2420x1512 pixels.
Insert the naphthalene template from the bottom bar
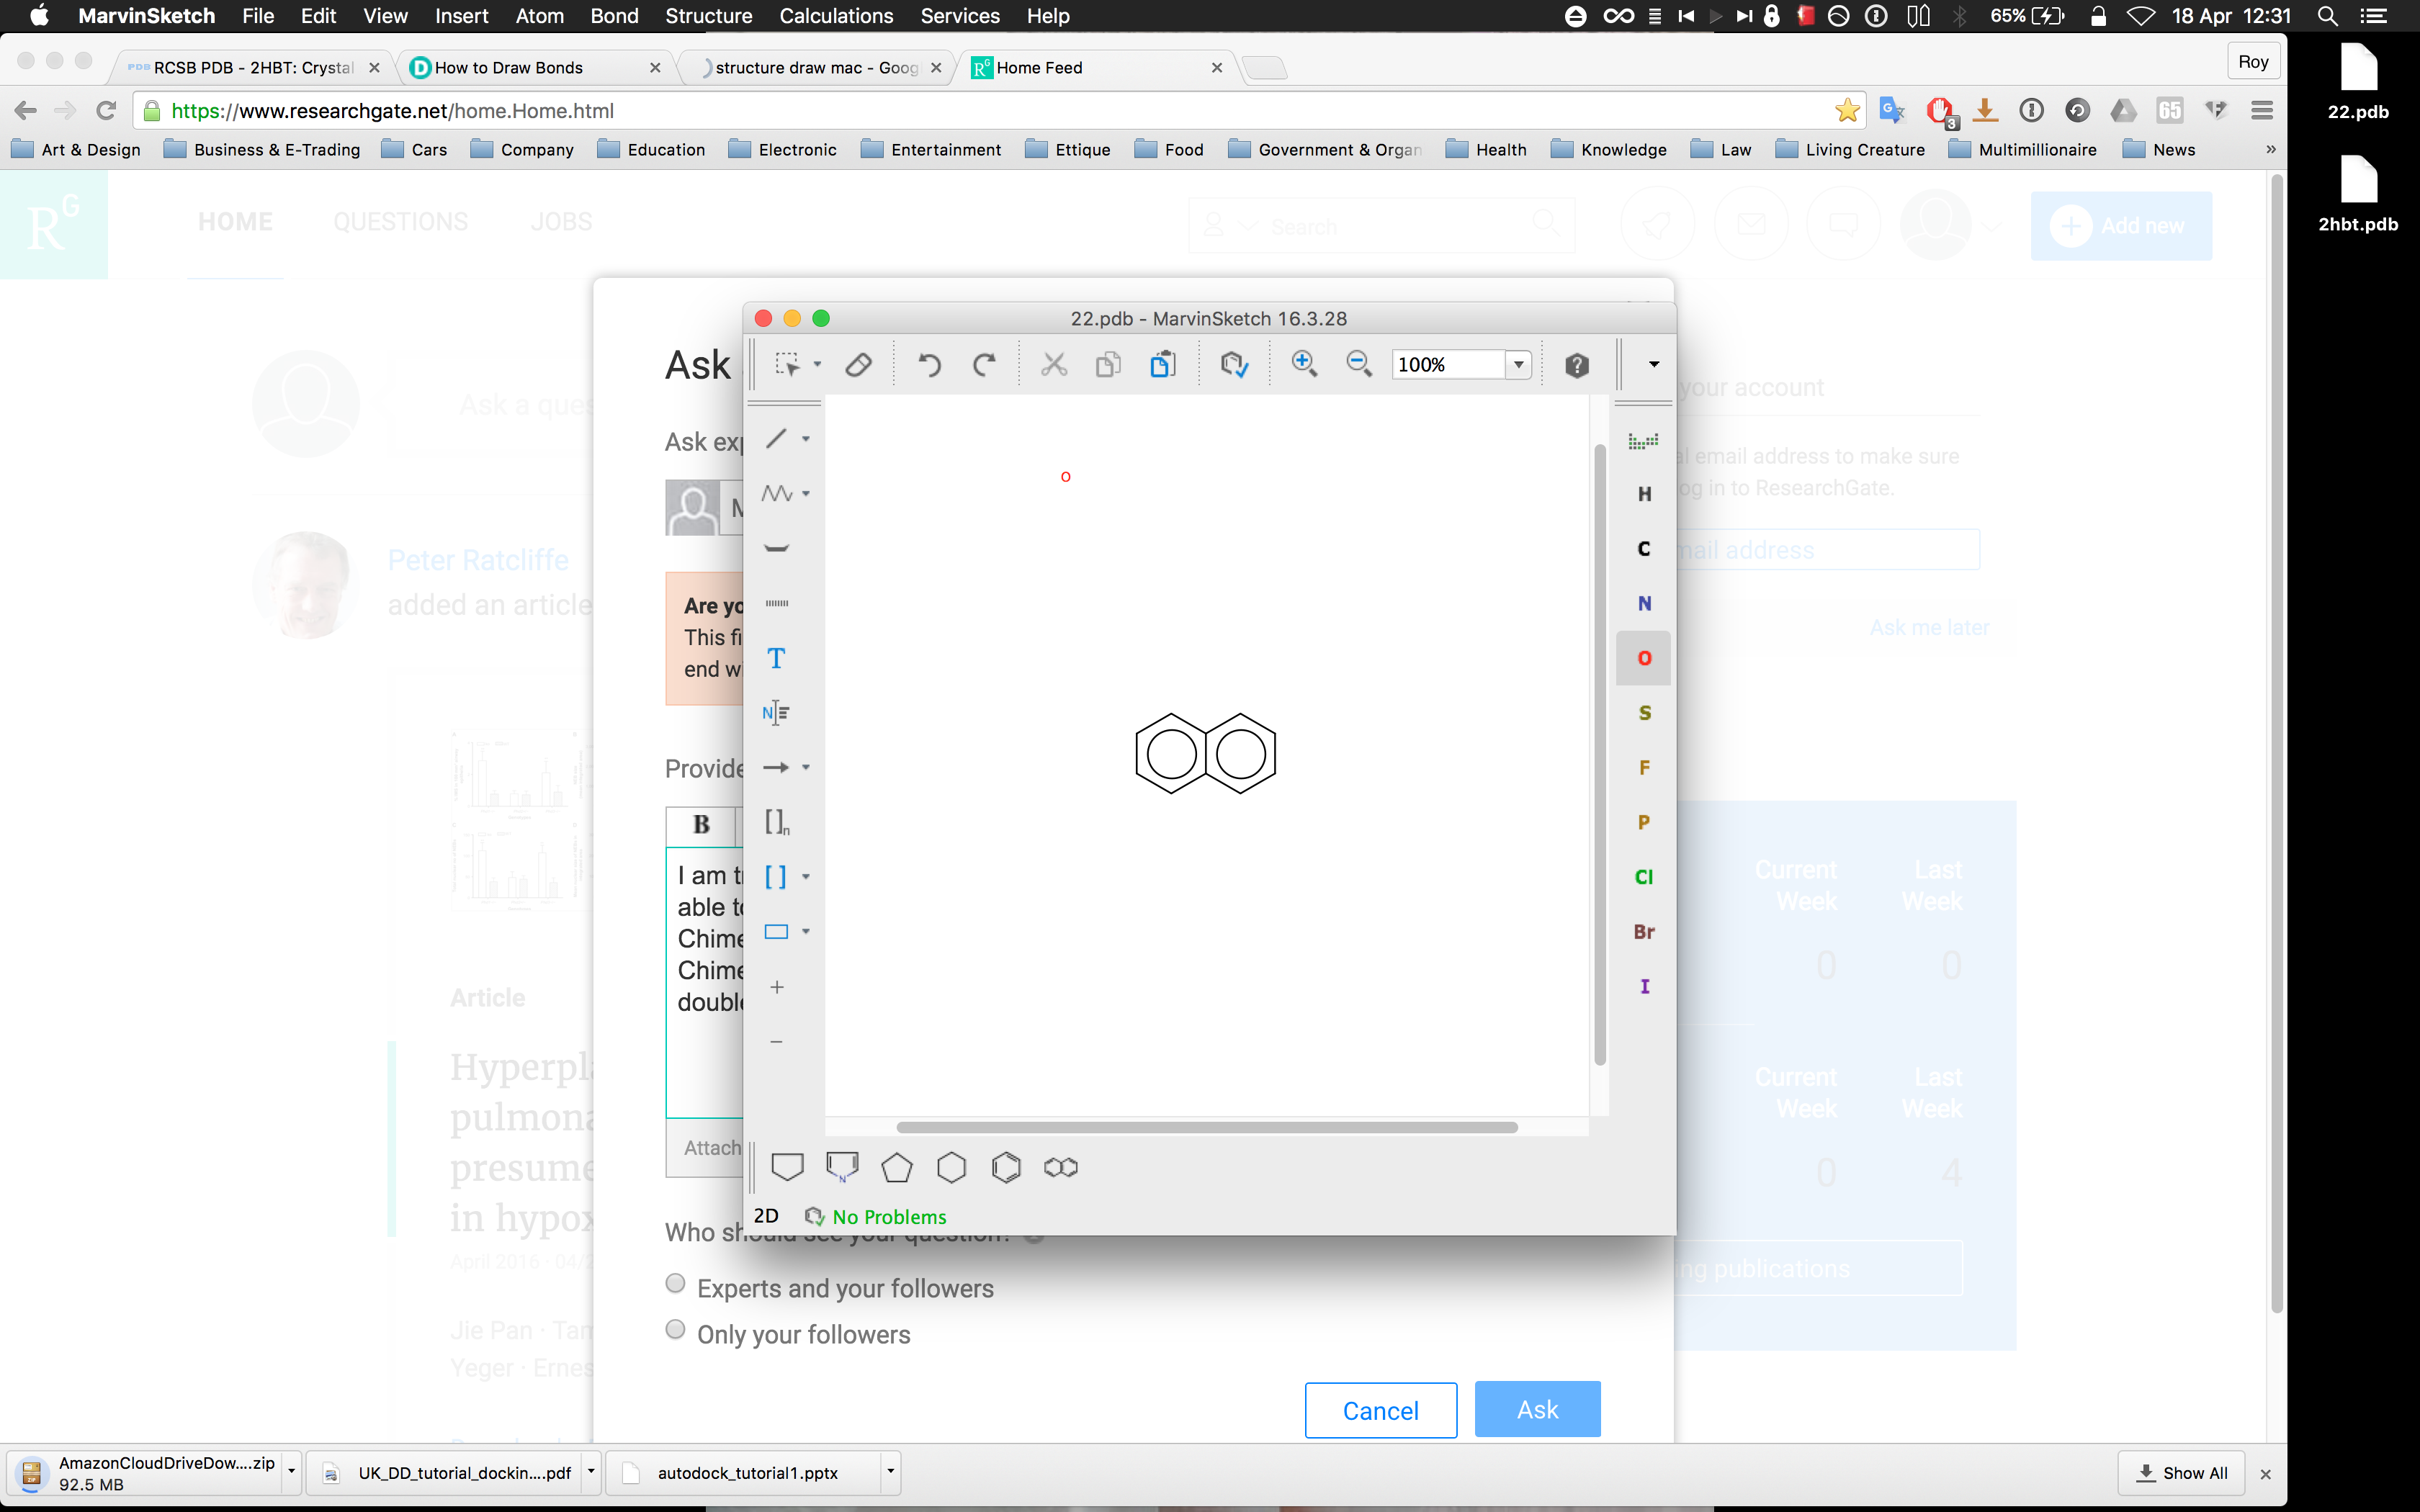(x=1060, y=1167)
